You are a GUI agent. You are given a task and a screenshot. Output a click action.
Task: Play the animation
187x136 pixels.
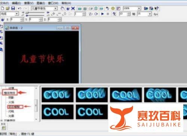(102, 14)
